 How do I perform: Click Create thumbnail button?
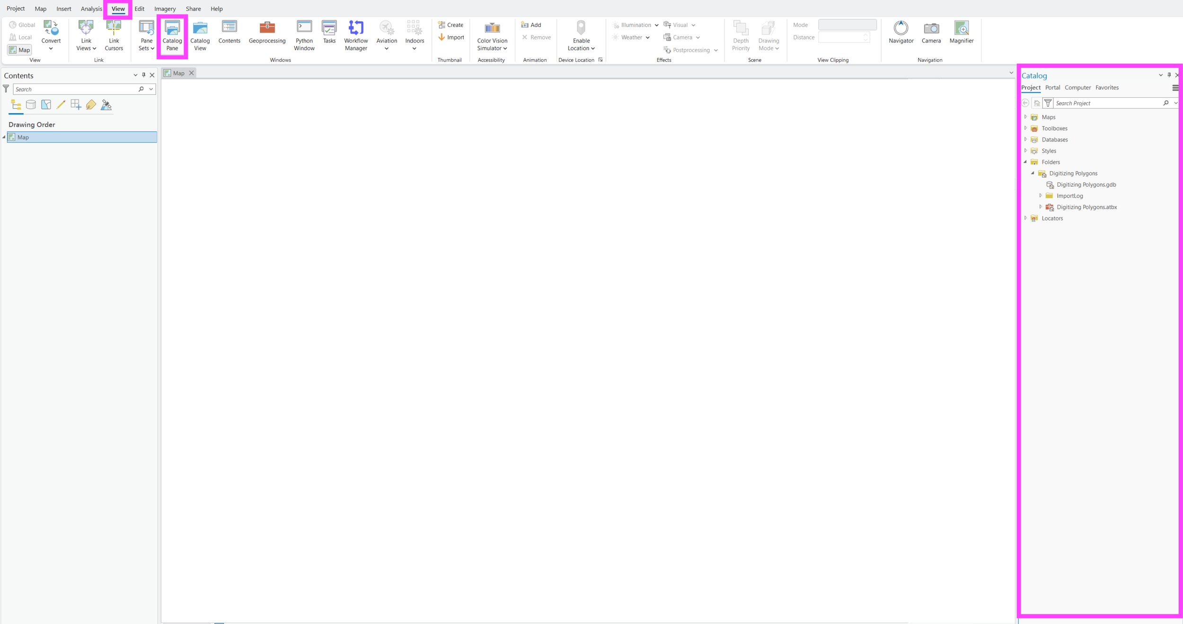click(x=450, y=25)
